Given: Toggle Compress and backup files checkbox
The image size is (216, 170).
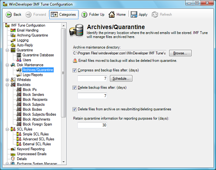Looking at the screenshot, I should click(x=74, y=70).
